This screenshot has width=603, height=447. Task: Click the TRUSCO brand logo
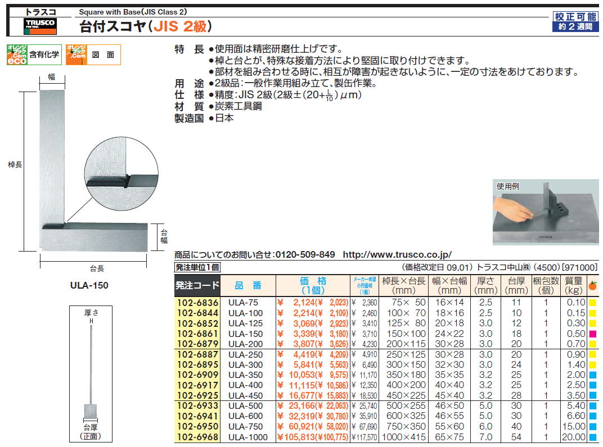click(40, 26)
